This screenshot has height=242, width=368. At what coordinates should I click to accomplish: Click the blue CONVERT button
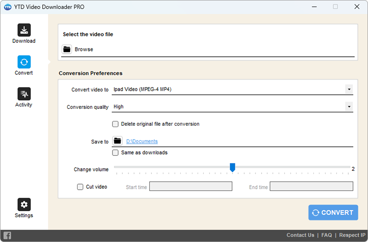(x=333, y=212)
